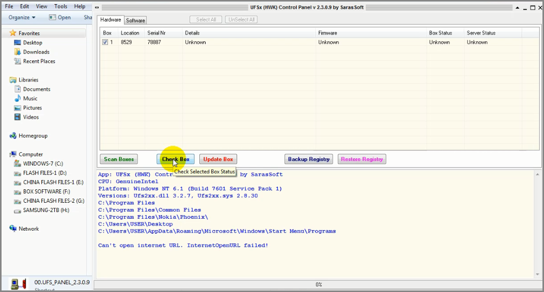The width and height of the screenshot is (544, 292).
Task: Click the Homegroup icon in the sidebar
Action: click(13, 136)
